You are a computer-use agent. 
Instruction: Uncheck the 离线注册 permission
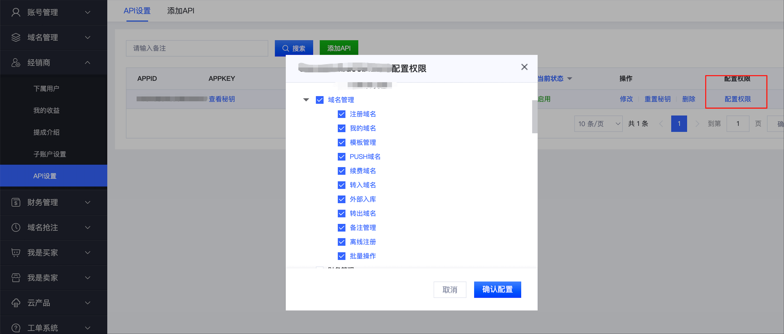coord(342,242)
